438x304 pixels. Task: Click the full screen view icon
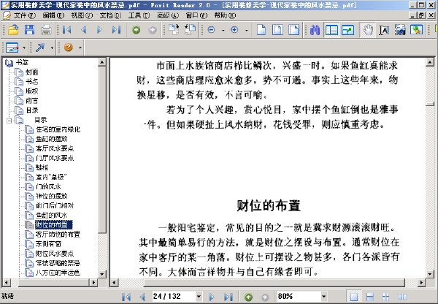tap(347, 30)
